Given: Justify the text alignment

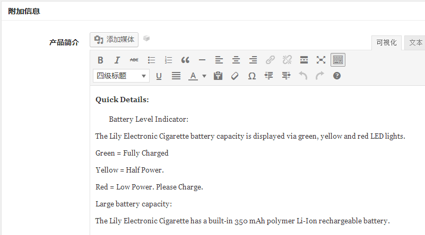Looking at the screenshot, I should click(x=176, y=76).
